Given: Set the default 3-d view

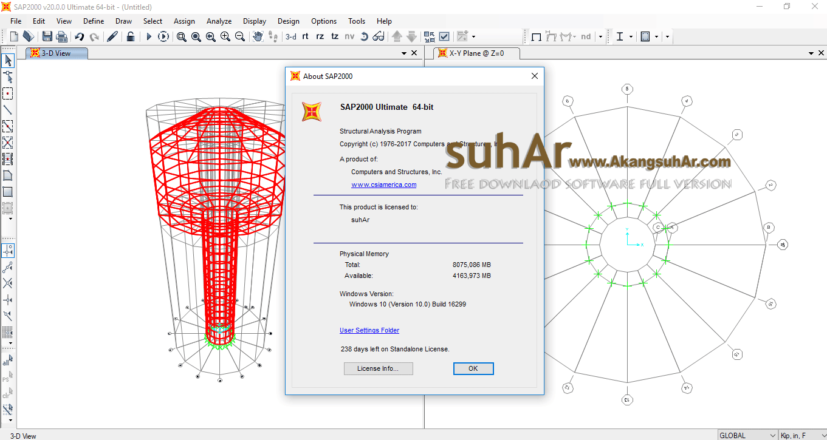Looking at the screenshot, I should (291, 36).
